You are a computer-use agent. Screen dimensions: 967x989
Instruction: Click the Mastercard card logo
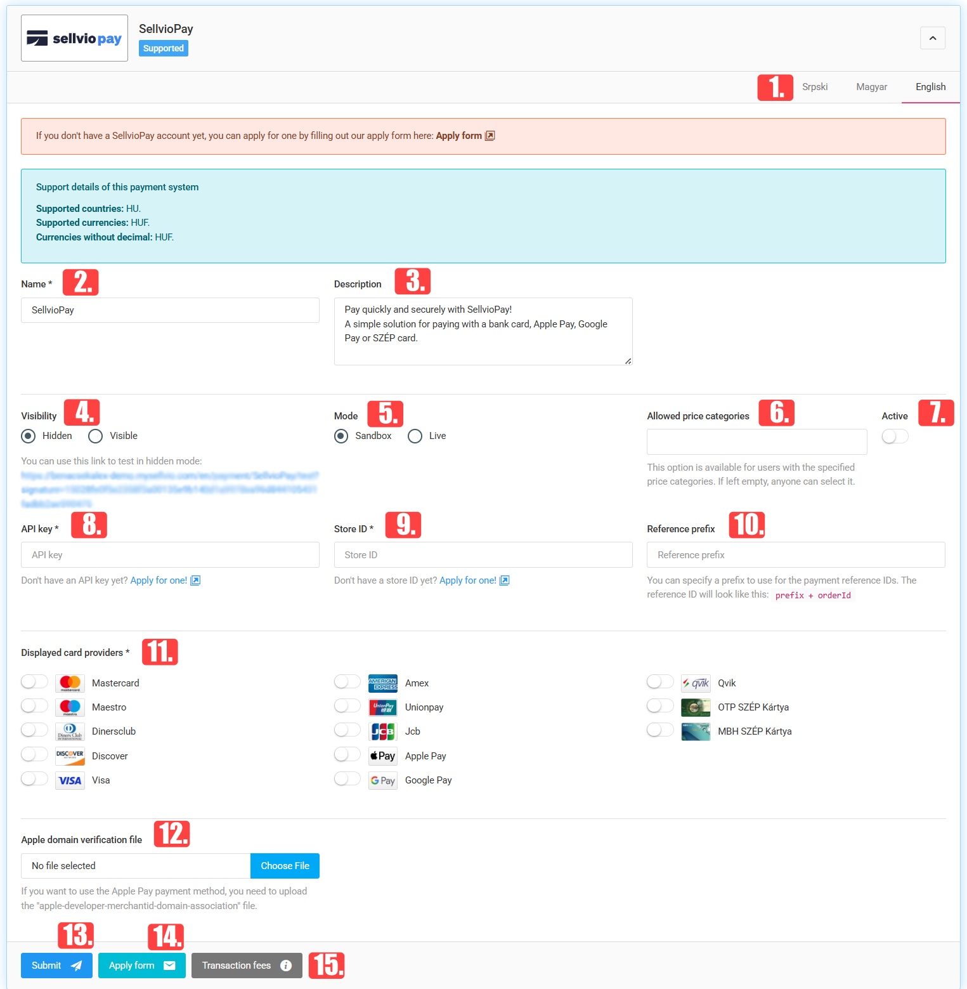[x=70, y=683]
